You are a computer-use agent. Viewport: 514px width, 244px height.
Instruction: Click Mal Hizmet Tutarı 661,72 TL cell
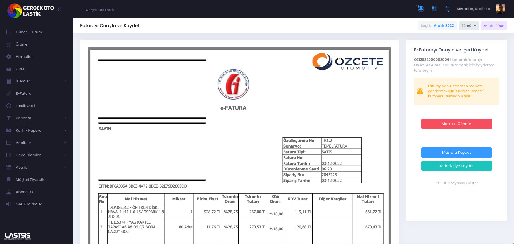[368, 212]
